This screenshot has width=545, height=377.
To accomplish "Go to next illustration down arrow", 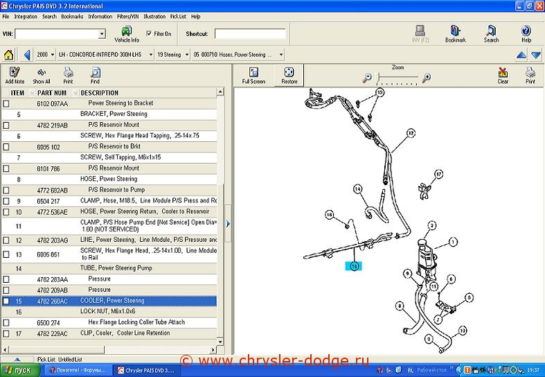I will [x=536, y=55].
